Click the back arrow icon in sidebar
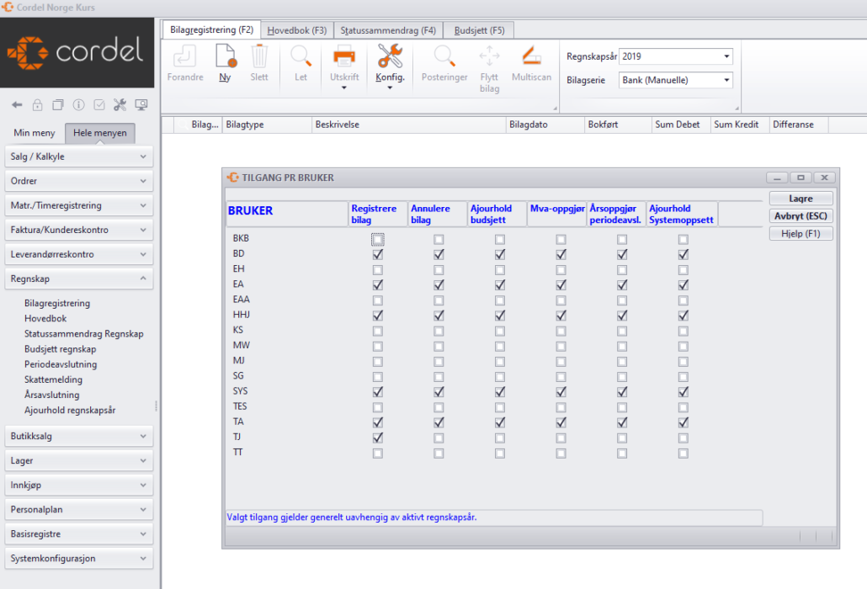 tap(17, 104)
